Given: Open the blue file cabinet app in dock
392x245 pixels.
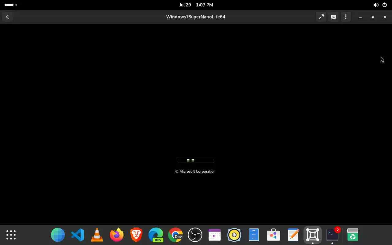Looking at the screenshot, I should click(x=254, y=235).
